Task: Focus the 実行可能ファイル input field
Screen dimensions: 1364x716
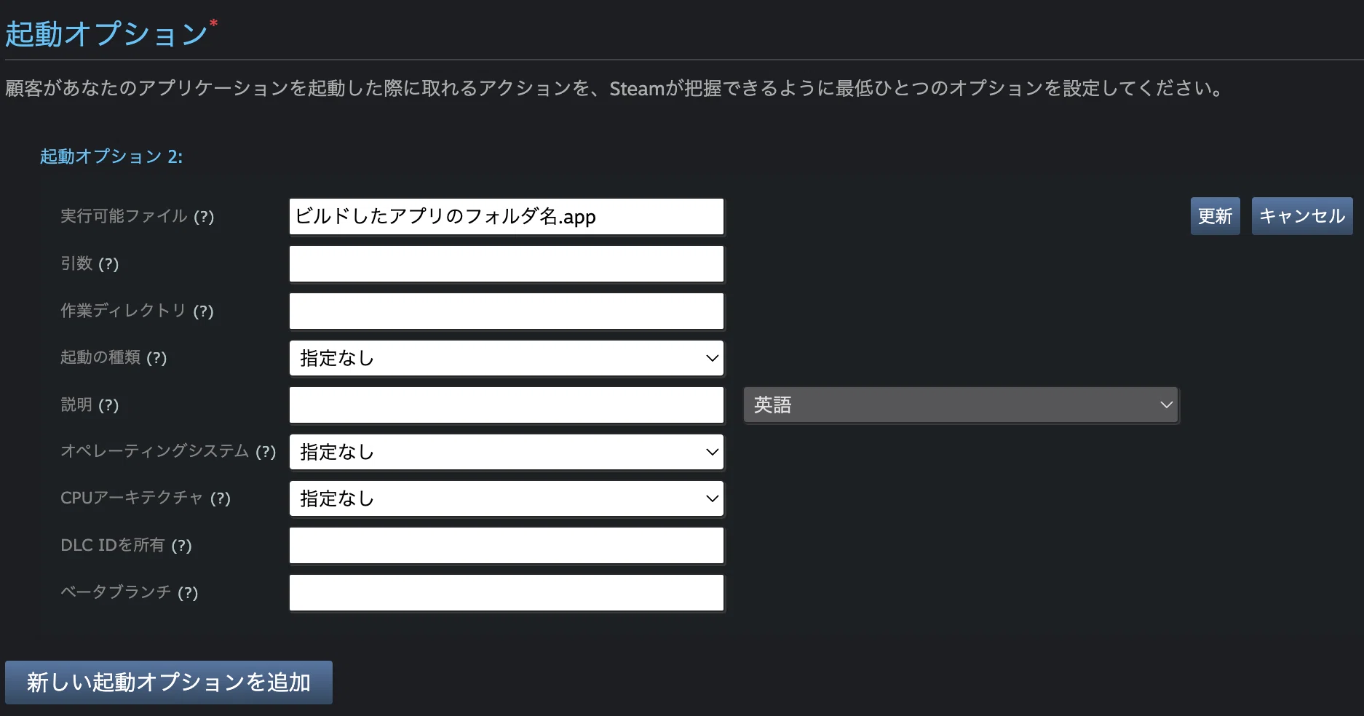Action: [x=507, y=217]
